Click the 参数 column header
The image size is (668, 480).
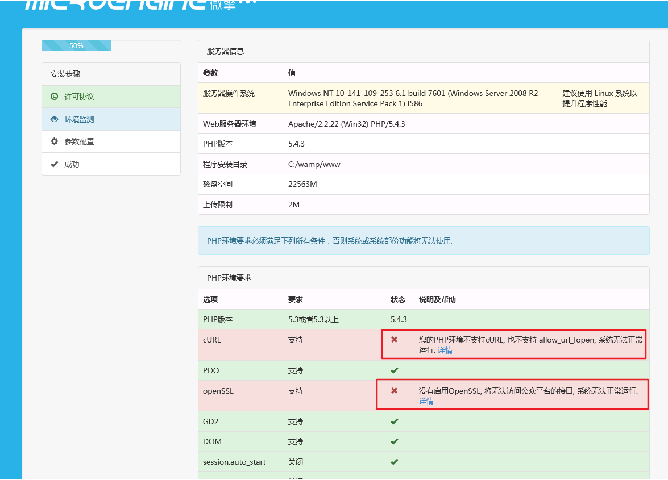tap(210, 73)
